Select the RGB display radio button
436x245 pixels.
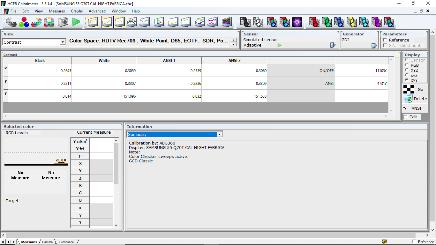[407, 65]
